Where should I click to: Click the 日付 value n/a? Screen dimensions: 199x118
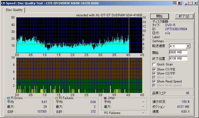[167, 33]
